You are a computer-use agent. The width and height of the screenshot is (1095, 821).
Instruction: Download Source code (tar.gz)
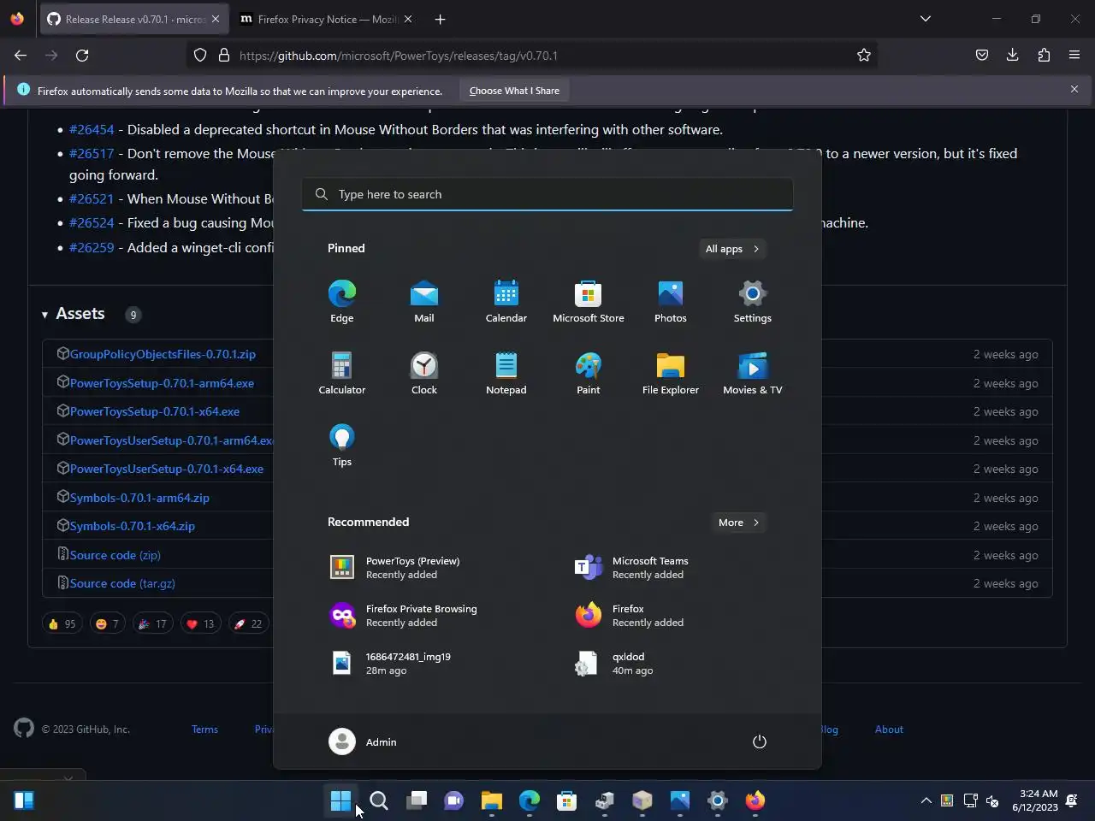(122, 583)
